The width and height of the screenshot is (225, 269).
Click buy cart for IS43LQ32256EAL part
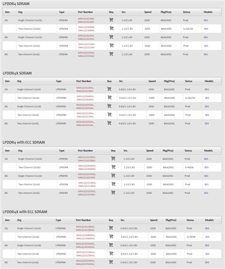click(x=111, y=262)
